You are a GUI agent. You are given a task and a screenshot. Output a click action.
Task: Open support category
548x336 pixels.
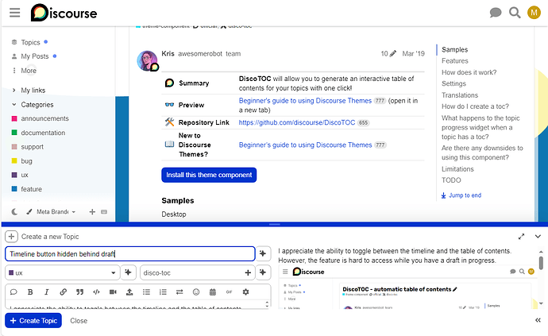click(28, 147)
